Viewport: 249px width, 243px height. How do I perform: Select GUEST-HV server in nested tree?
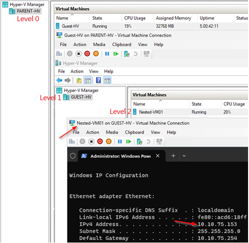pyautogui.click(x=78, y=97)
